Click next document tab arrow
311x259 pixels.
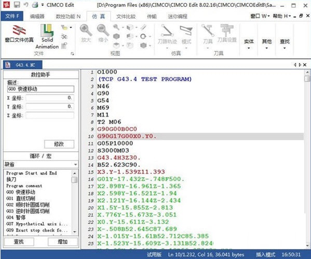click(300, 65)
